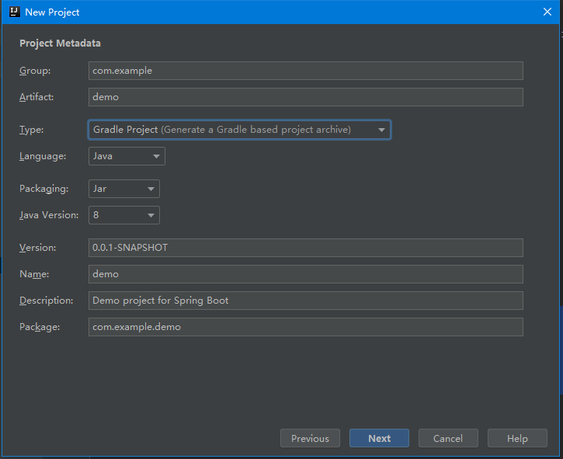Screen dimensions: 563x459
Task: Click the IntelliJ IDEA icon in title bar
Action: [x=12, y=12]
